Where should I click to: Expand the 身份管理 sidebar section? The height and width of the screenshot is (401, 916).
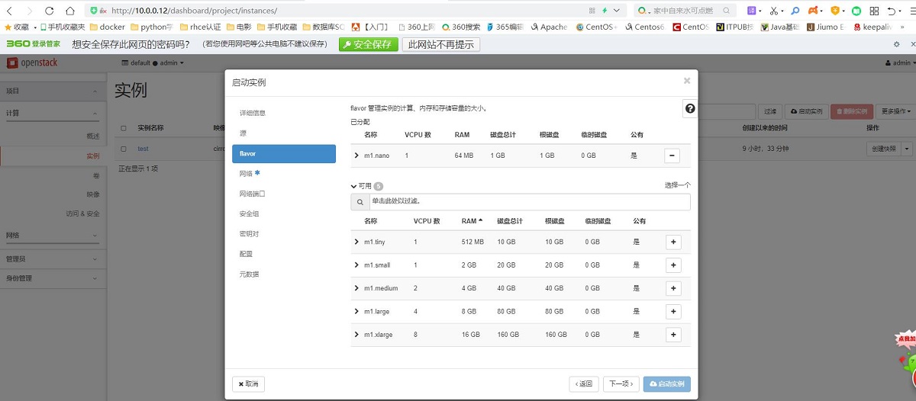53,278
